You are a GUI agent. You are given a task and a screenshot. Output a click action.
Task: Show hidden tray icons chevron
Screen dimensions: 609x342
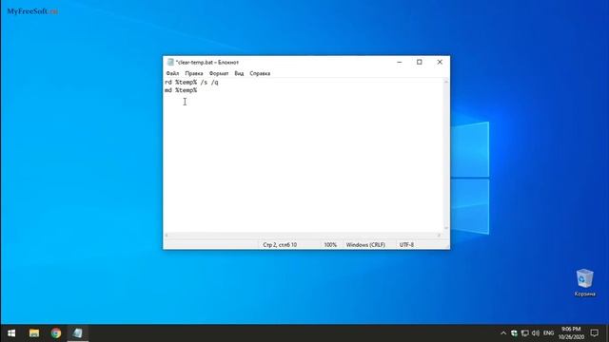tap(503, 333)
